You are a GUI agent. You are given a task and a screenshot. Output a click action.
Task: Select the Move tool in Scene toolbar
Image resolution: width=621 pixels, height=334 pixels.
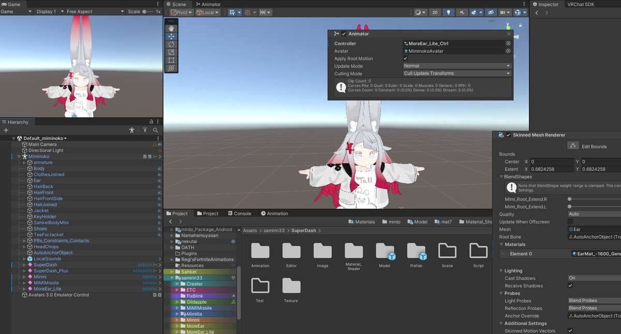pyautogui.click(x=171, y=36)
